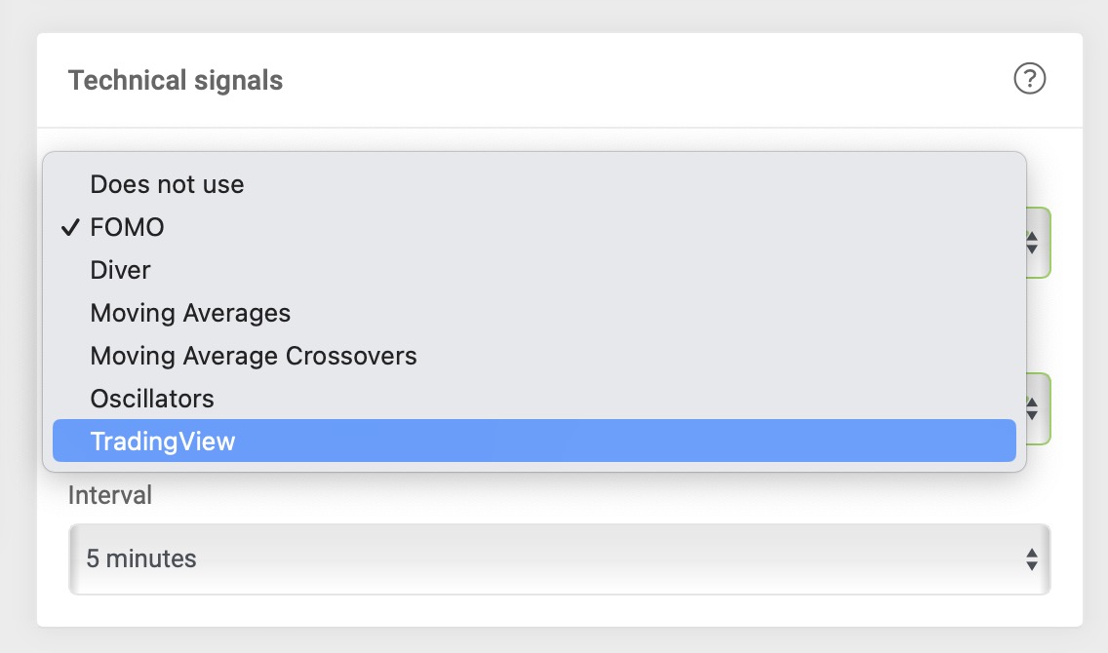The width and height of the screenshot is (1108, 653).
Task: Click the lower green-bordered select's arrows
Action: tap(1032, 408)
